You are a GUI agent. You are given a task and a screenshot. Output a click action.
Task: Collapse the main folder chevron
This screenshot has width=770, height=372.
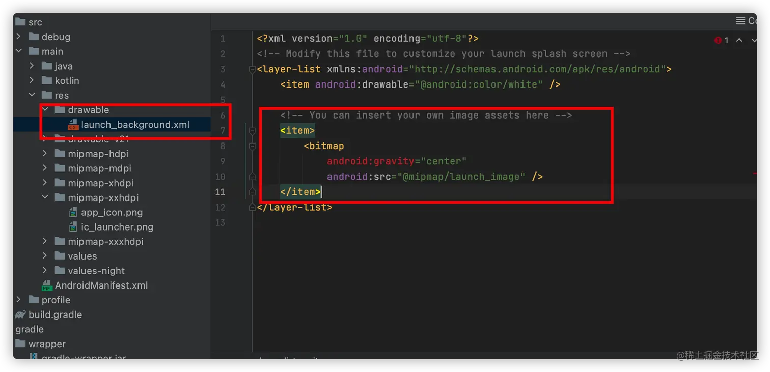[x=19, y=51]
